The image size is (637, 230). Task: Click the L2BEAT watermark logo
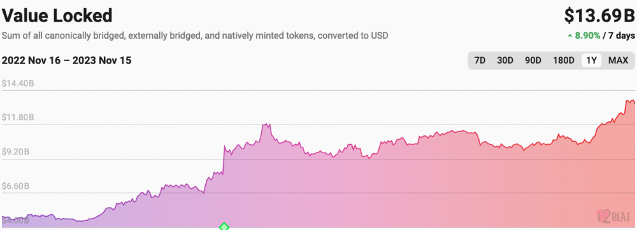pos(614,216)
